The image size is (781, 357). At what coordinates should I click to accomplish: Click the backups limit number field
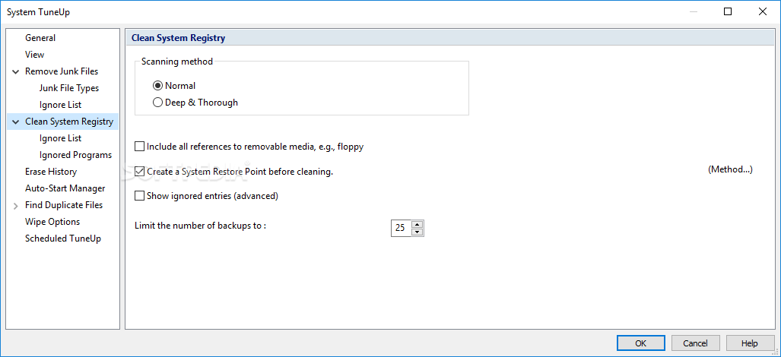tap(401, 228)
